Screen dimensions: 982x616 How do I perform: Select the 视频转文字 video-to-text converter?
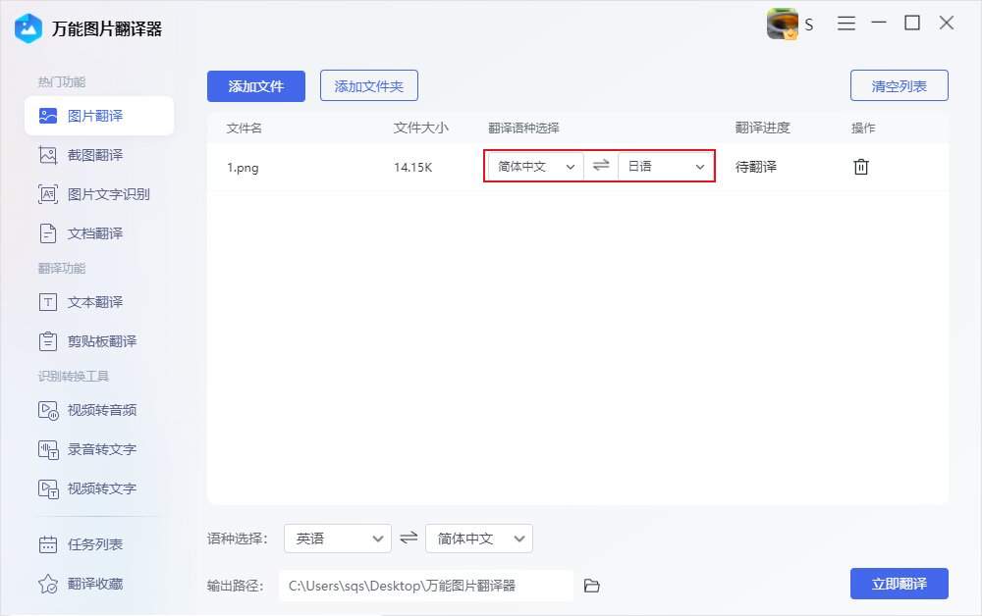pos(87,488)
